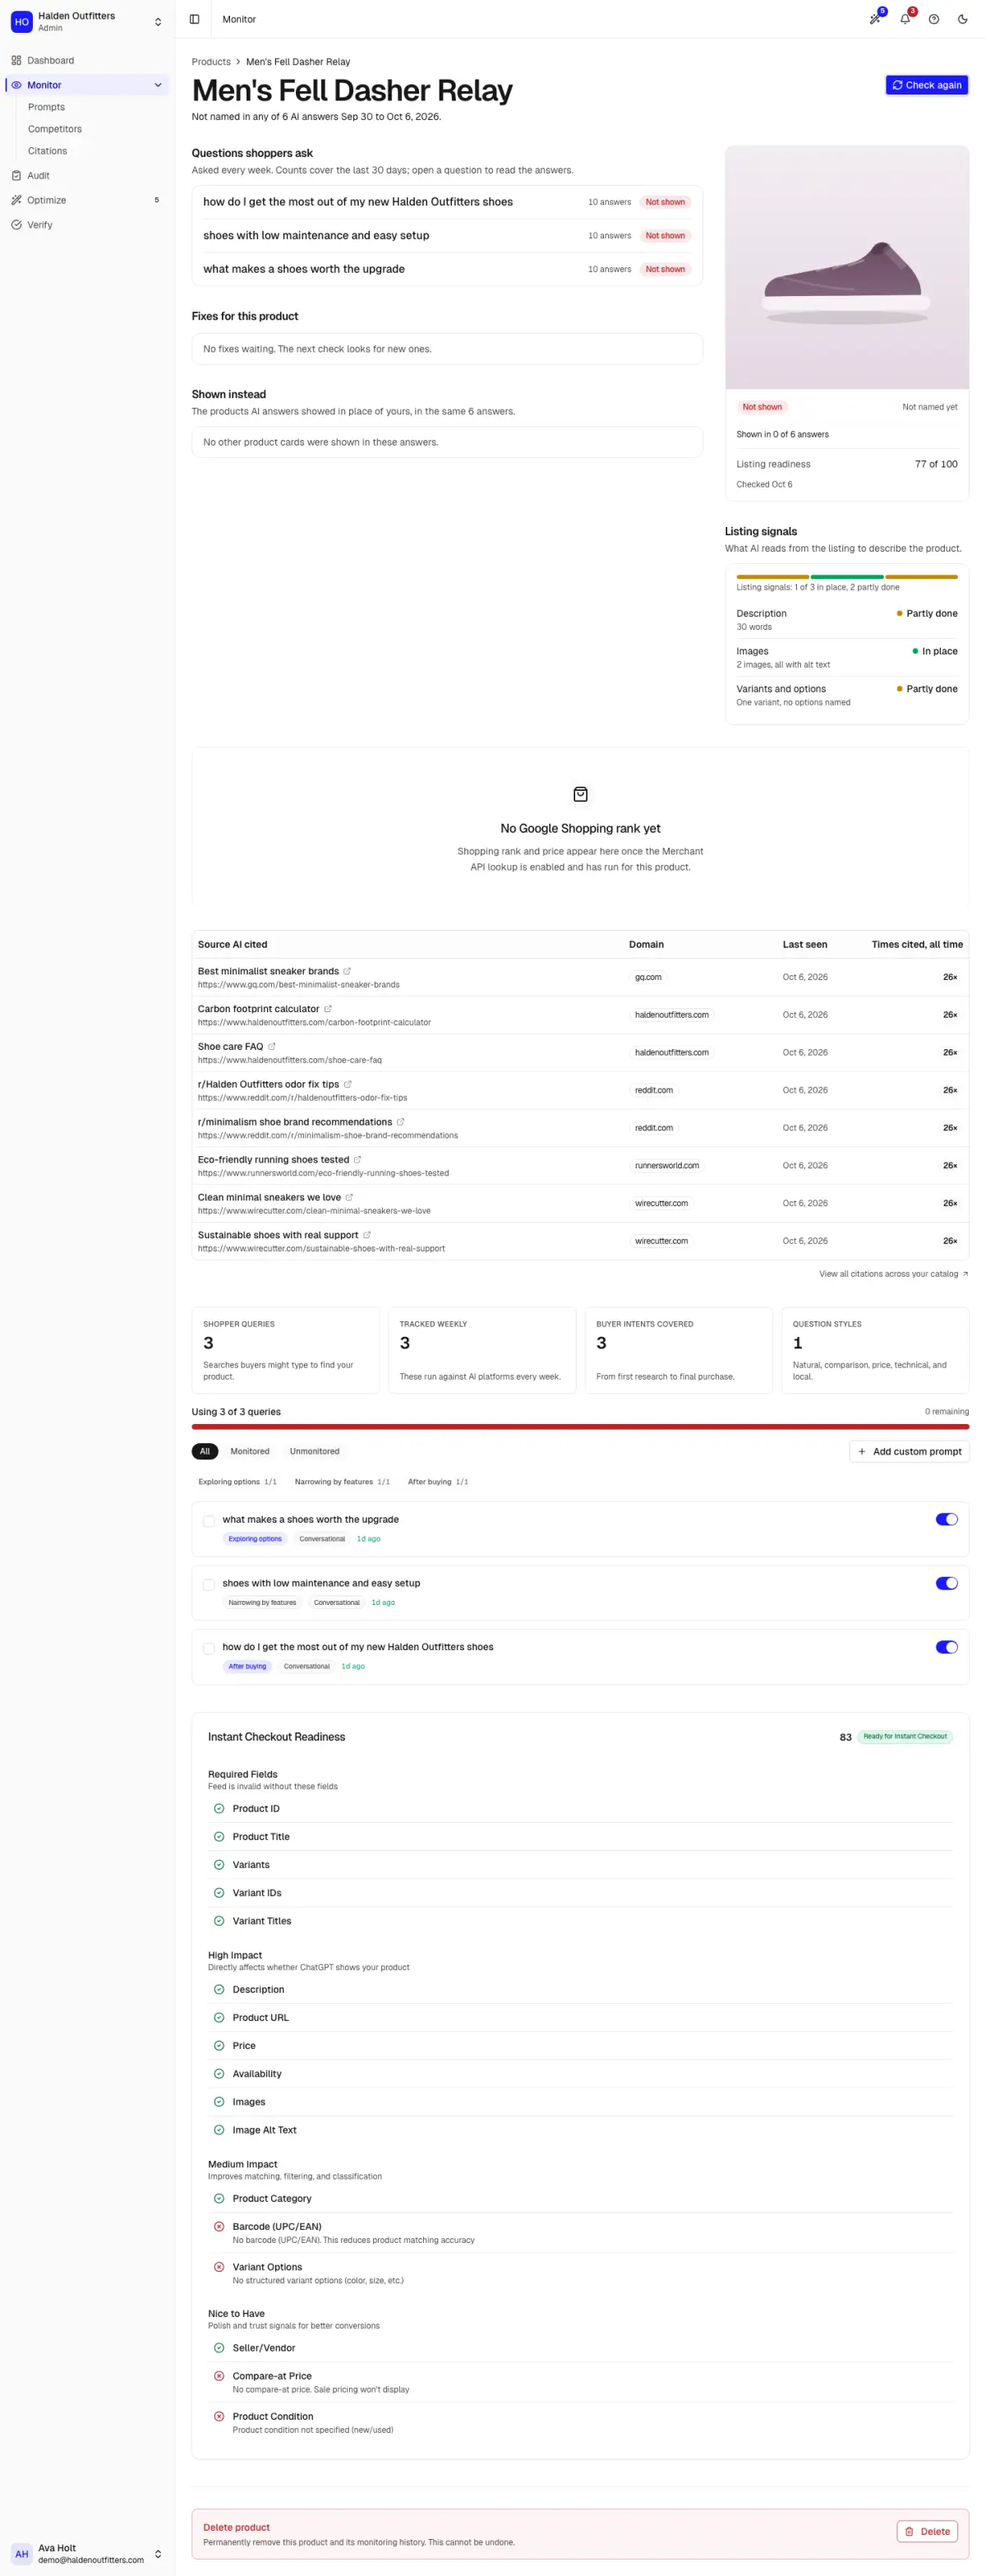Open question 'what makes a shoes worth the upgrade' in Questions shoppers ask
The height and width of the screenshot is (2576, 986).
pos(446,269)
